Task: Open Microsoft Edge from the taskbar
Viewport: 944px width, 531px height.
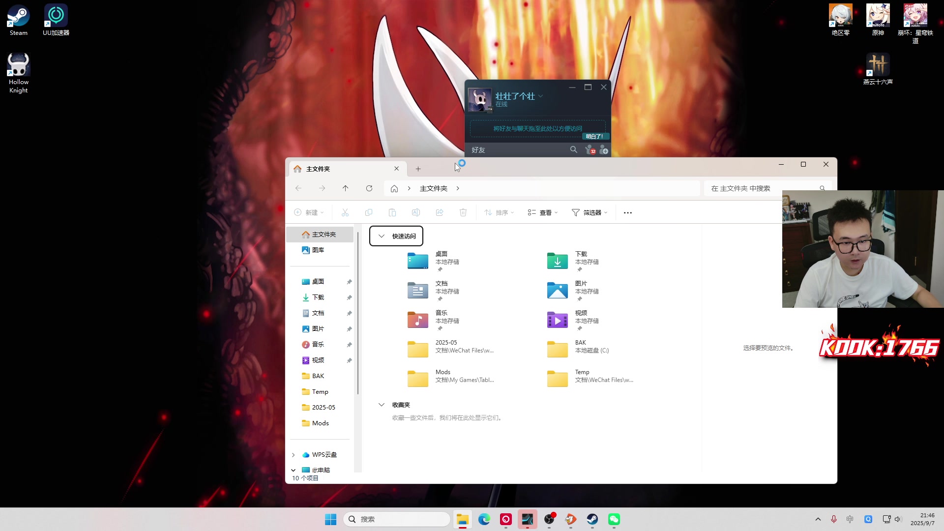Action: [484, 519]
